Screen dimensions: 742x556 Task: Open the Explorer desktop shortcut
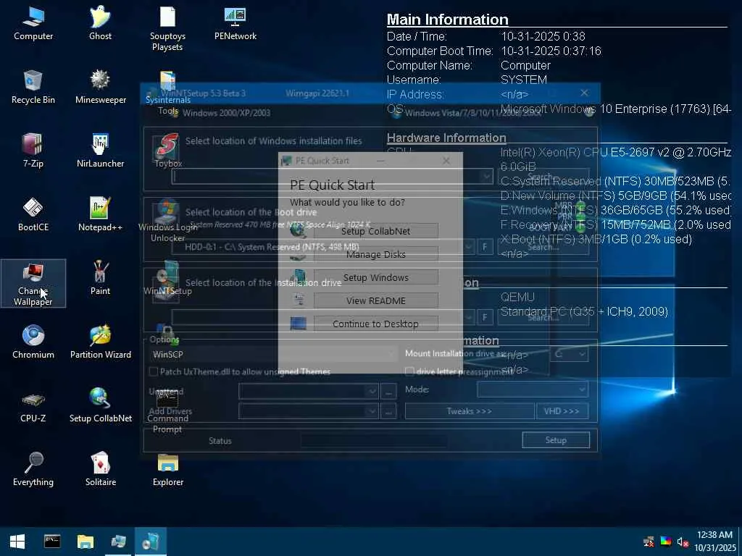click(168, 470)
